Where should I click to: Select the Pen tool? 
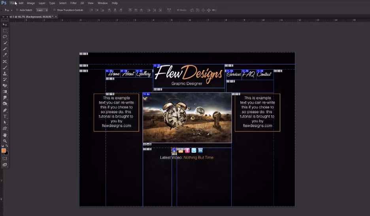5,110
